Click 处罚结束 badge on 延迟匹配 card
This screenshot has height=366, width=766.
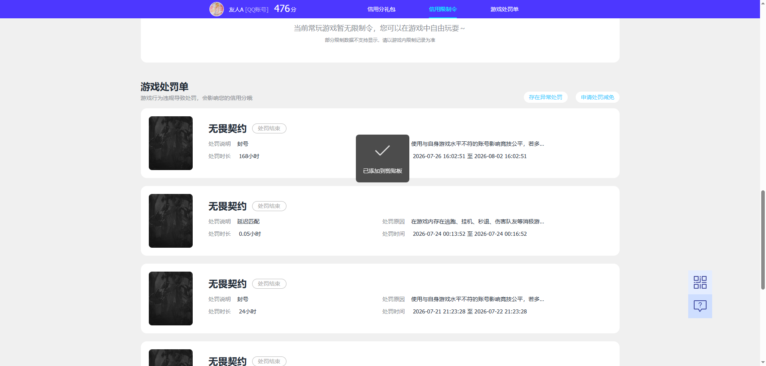point(269,206)
